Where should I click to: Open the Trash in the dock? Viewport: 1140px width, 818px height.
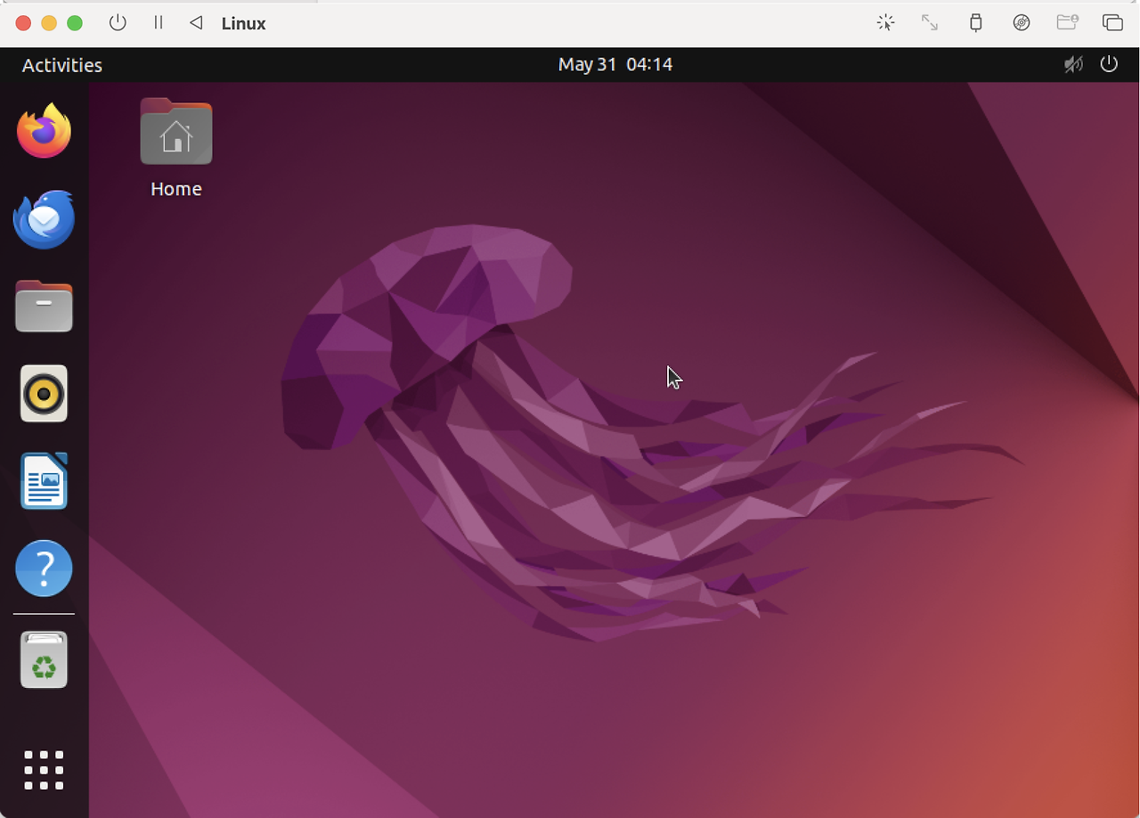pyautogui.click(x=44, y=660)
